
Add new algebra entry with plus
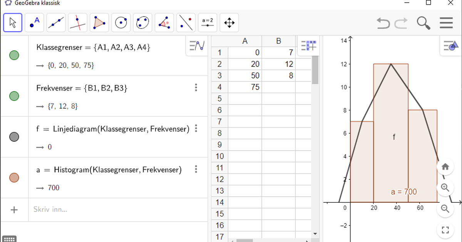tap(14, 210)
